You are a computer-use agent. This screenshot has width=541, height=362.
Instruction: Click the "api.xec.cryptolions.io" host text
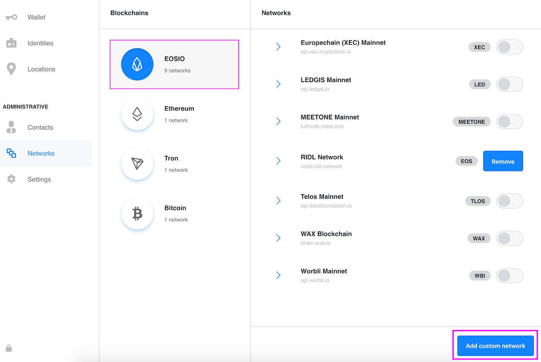[326, 52]
